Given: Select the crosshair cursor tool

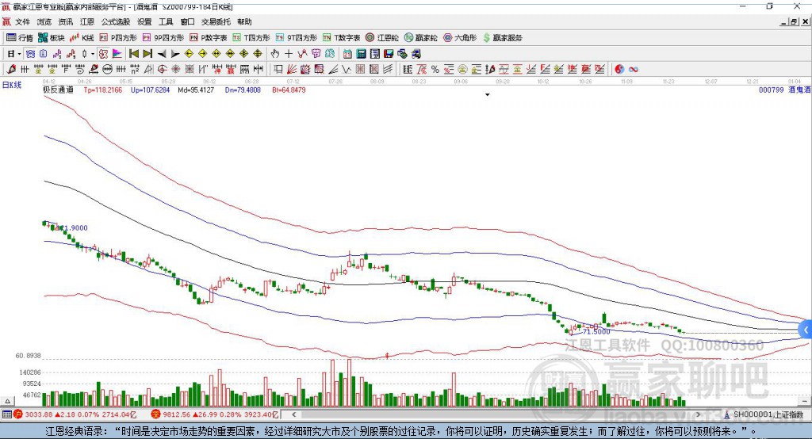Looking at the screenshot, I should (289, 54).
